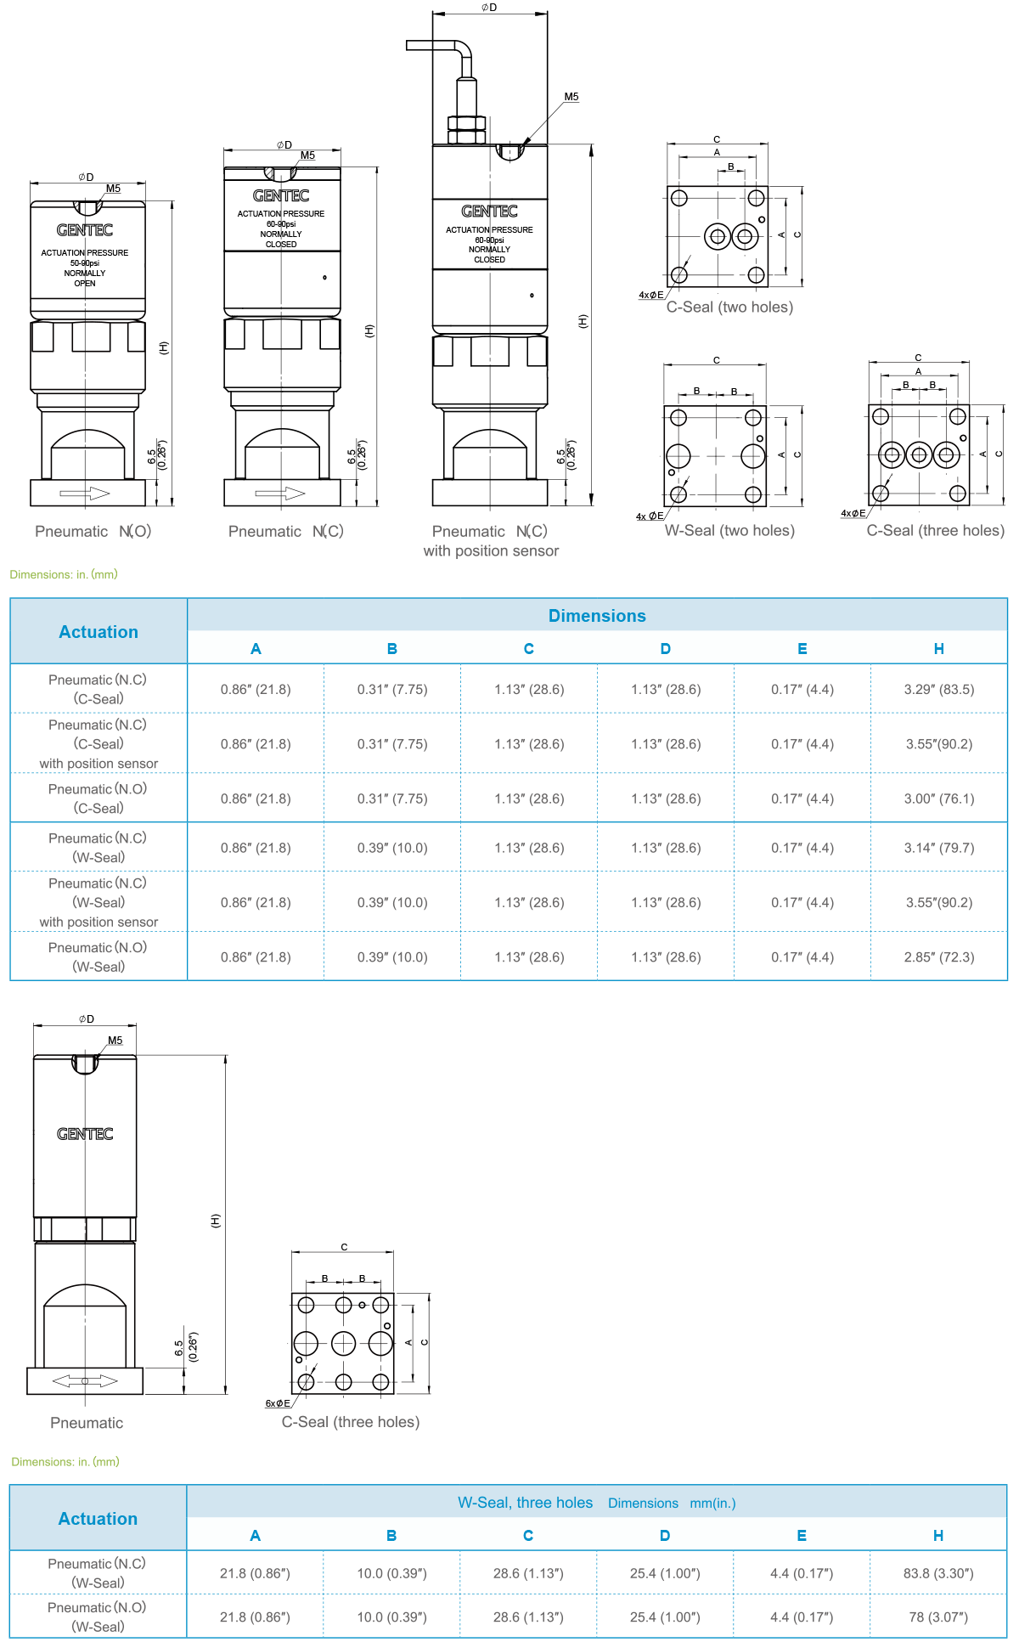Select the "W-Seal (two holes)" label
The image size is (1019, 1642).
click(729, 531)
